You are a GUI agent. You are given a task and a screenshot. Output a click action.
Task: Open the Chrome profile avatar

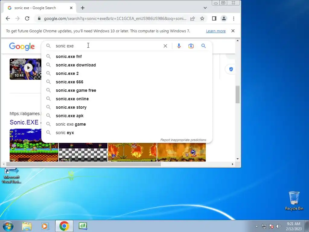pos(224,18)
